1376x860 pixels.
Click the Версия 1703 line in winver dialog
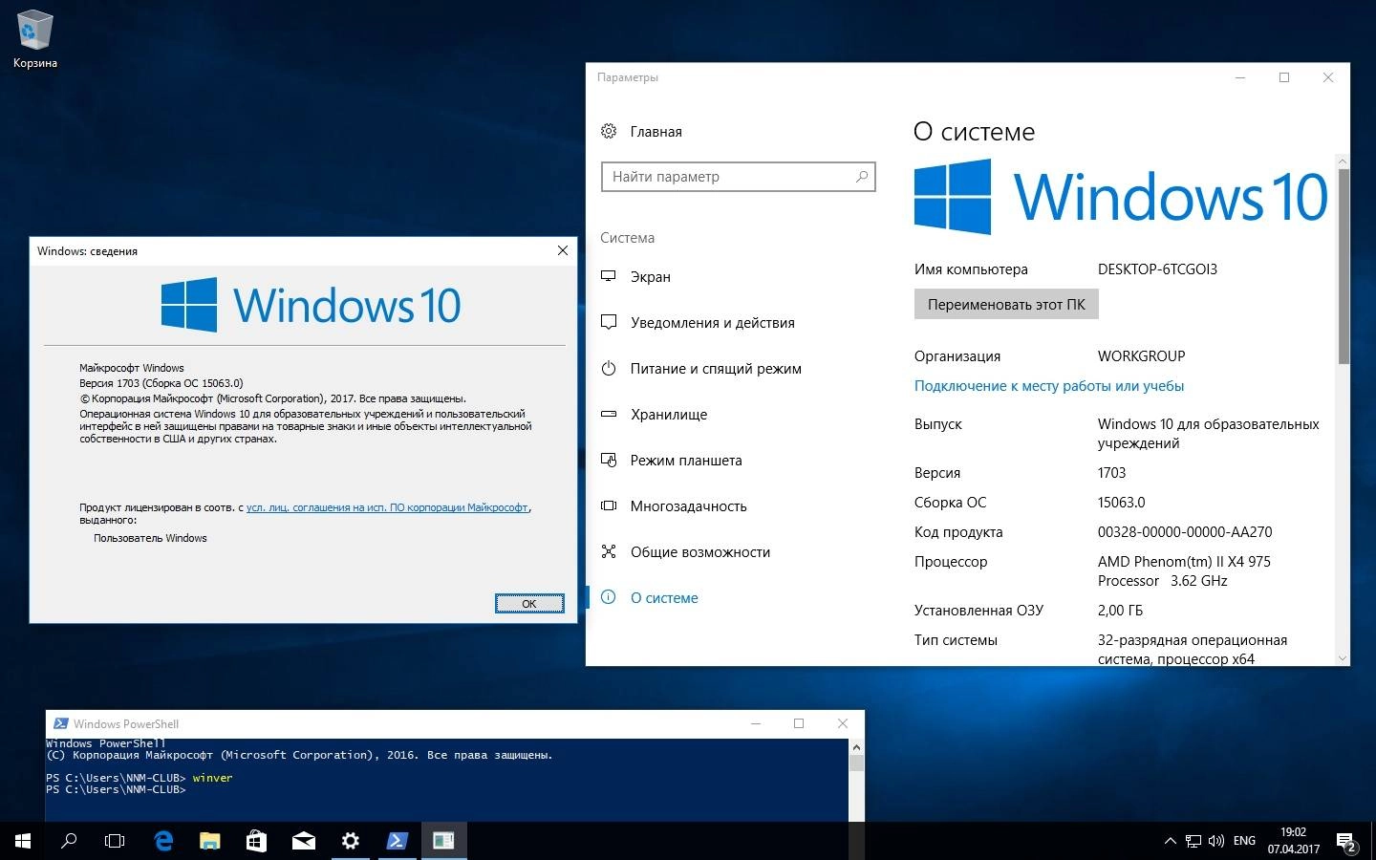[x=161, y=383]
